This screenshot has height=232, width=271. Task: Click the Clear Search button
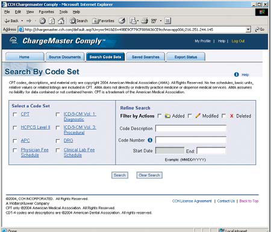tap(149, 175)
